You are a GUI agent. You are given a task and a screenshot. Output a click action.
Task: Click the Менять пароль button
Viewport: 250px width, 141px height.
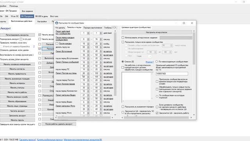pos(17,120)
